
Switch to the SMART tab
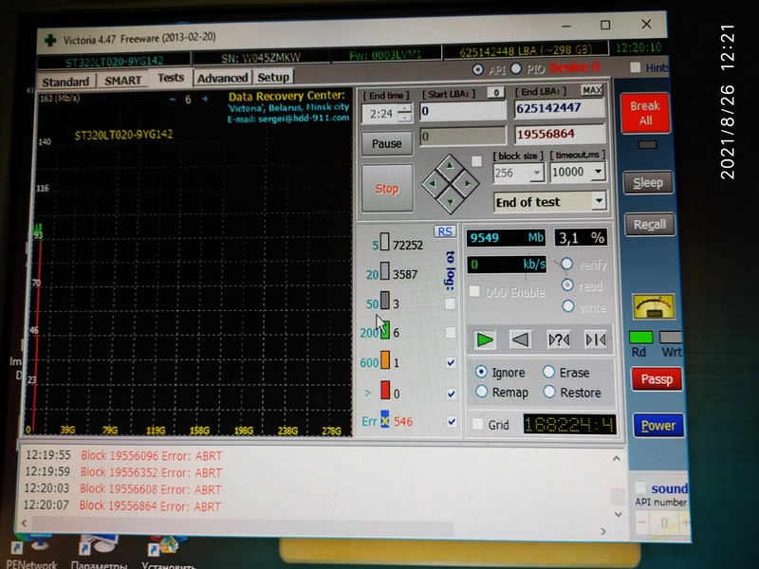(x=123, y=82)
